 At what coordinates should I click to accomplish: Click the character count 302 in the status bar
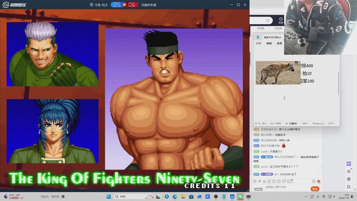coord(275,123)
